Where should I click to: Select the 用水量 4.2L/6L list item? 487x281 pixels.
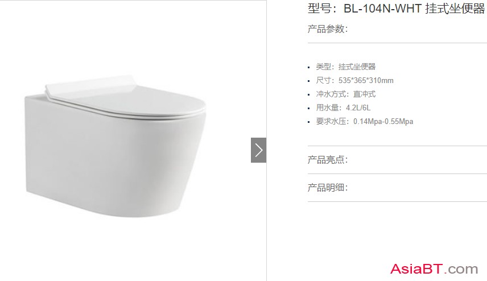click(x=343, y=108)
